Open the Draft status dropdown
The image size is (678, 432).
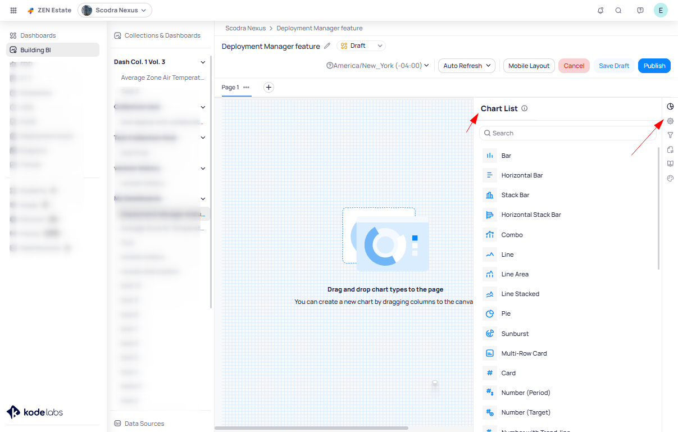coord(361,46)
